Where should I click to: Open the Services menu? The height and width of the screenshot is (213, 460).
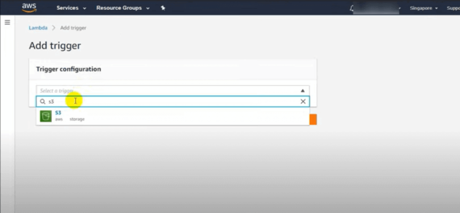coord(71,8)
